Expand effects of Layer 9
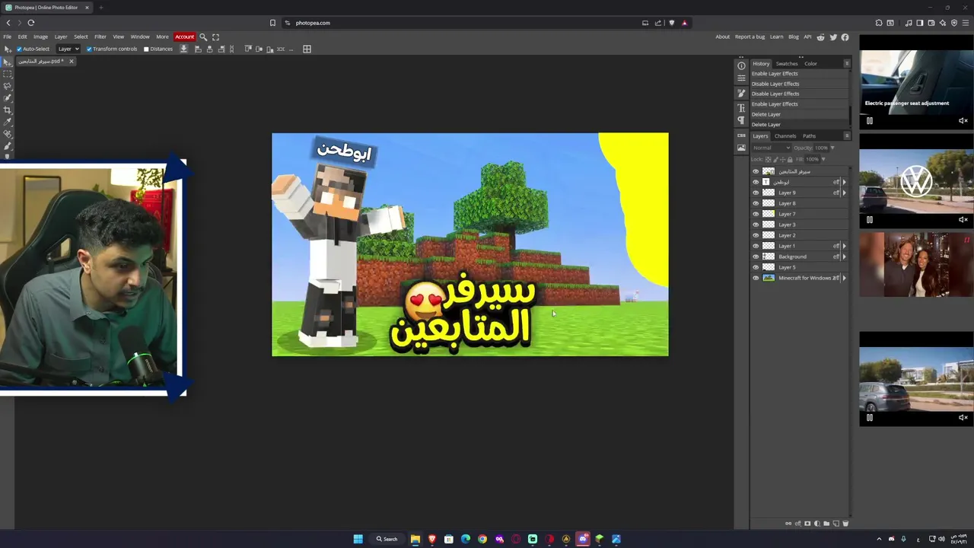Screen dimensions: 974x548 (x=844, y=193)
